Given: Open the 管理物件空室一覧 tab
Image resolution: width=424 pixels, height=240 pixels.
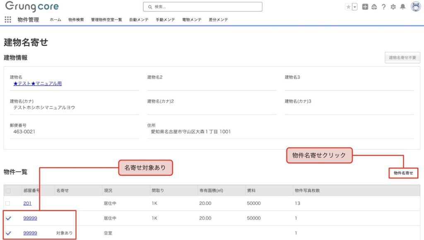Looking at the screenshot, I should point(106,20).
